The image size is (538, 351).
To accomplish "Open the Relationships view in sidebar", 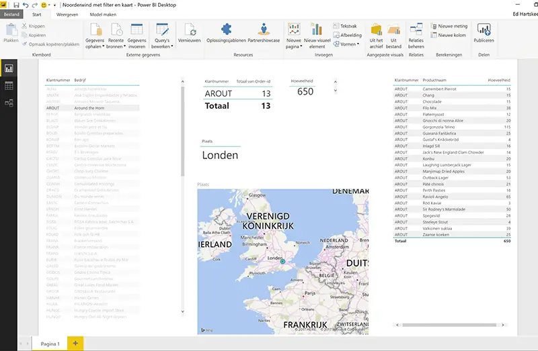I will tap(9, 103).
